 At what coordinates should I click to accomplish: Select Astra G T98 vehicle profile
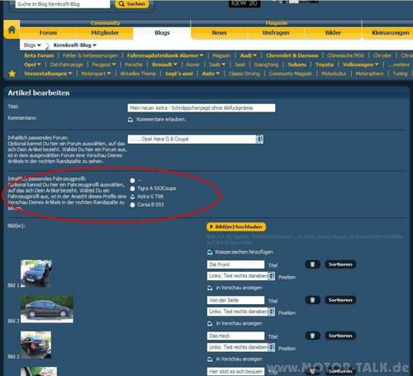132,197
